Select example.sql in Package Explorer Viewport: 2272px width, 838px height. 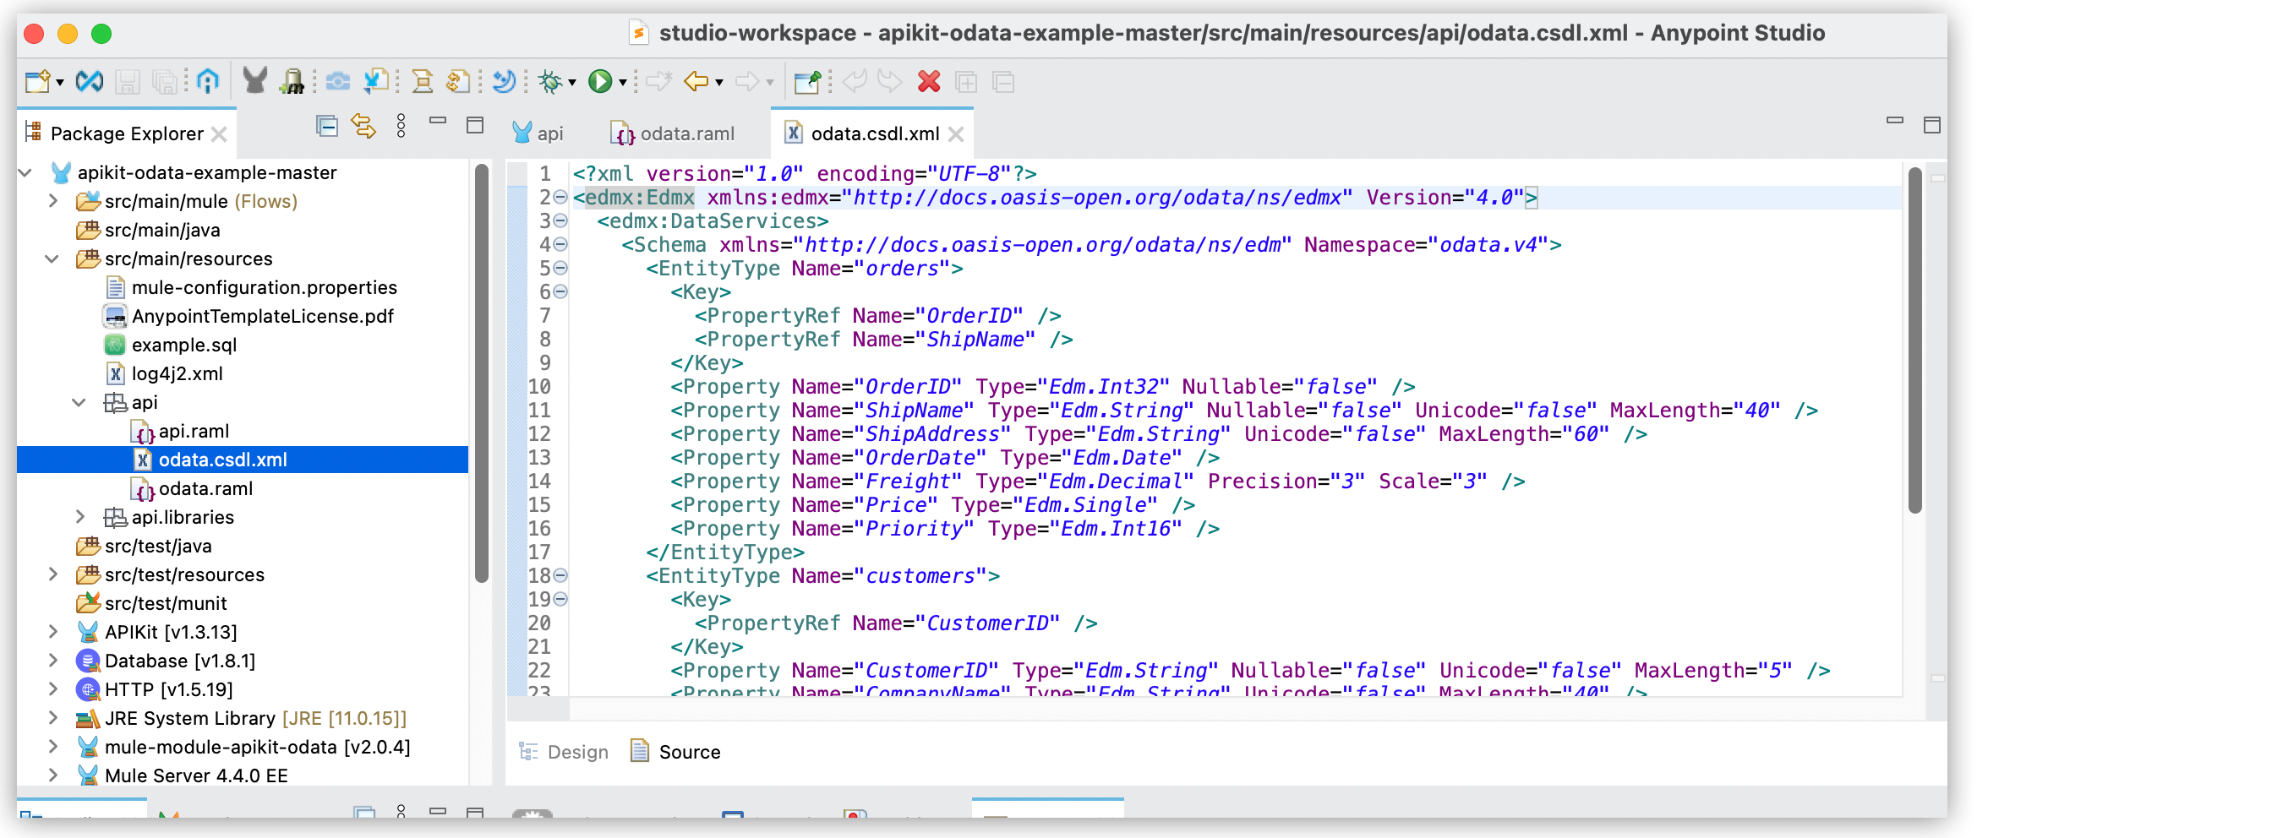[x=184, y=346]
